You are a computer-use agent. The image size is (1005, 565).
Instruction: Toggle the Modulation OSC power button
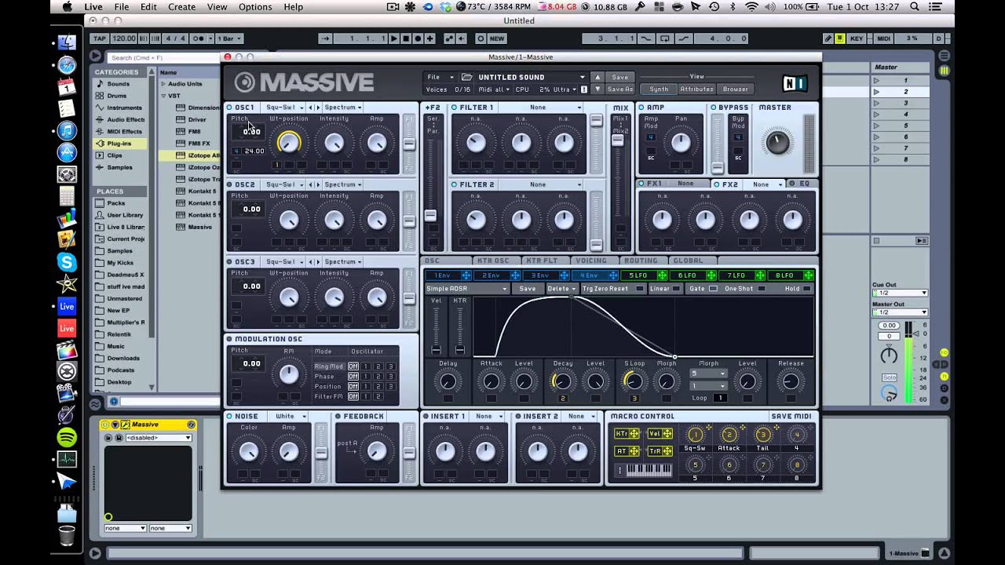[230, 339]
